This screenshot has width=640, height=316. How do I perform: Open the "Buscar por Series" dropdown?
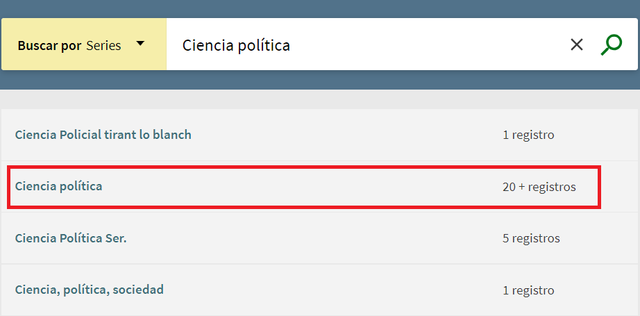83,45
